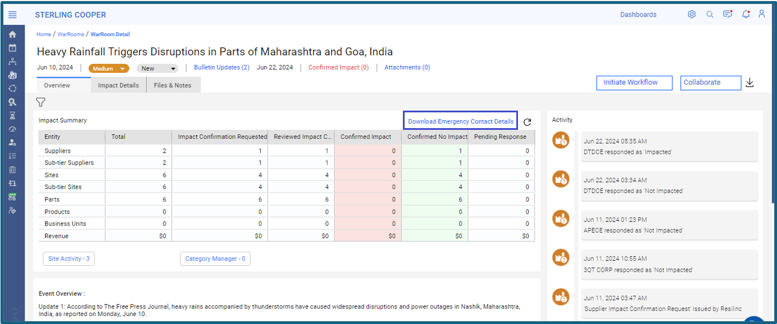Select the Sub-tier Suppliers row label
This screenshot has height=324, width=777.
point(69,163)
